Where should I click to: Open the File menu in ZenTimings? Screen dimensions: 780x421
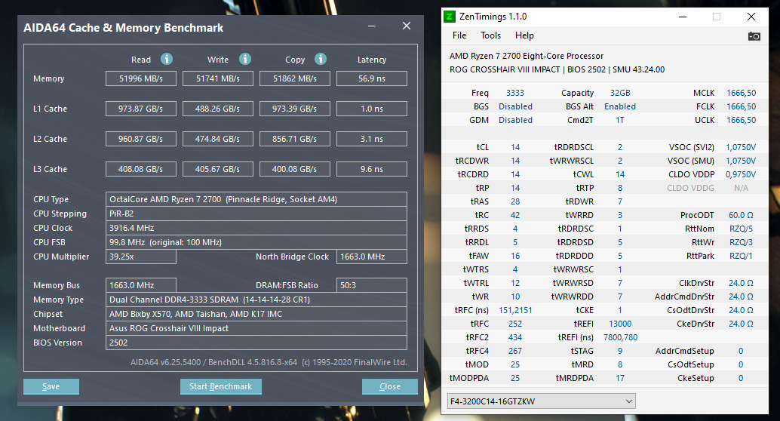pyautogui.click(x=459, y=35)
